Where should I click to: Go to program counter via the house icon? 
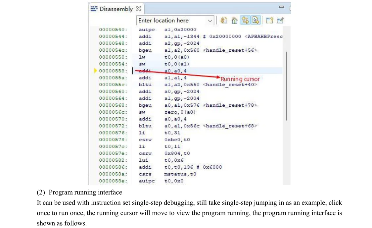(x=234, y=21)
